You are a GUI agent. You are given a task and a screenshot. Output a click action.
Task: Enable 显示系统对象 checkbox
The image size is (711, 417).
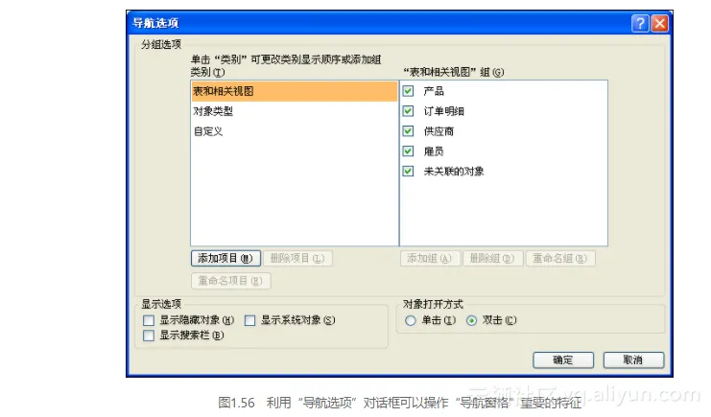[x=249, y=320]
